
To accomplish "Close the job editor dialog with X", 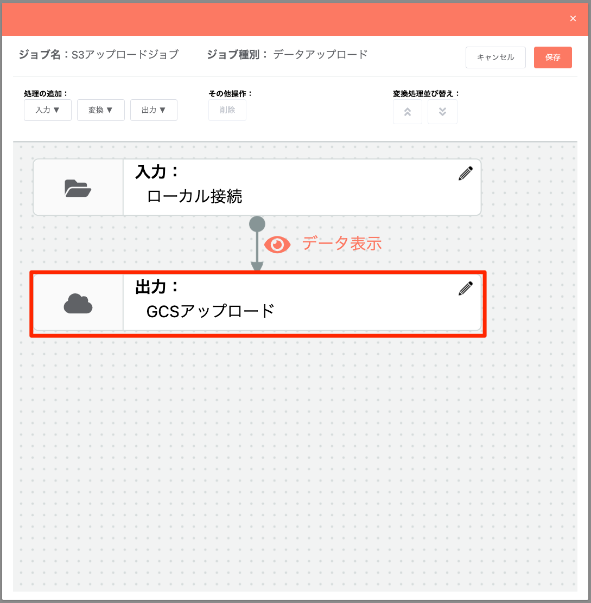I will 573,18.
